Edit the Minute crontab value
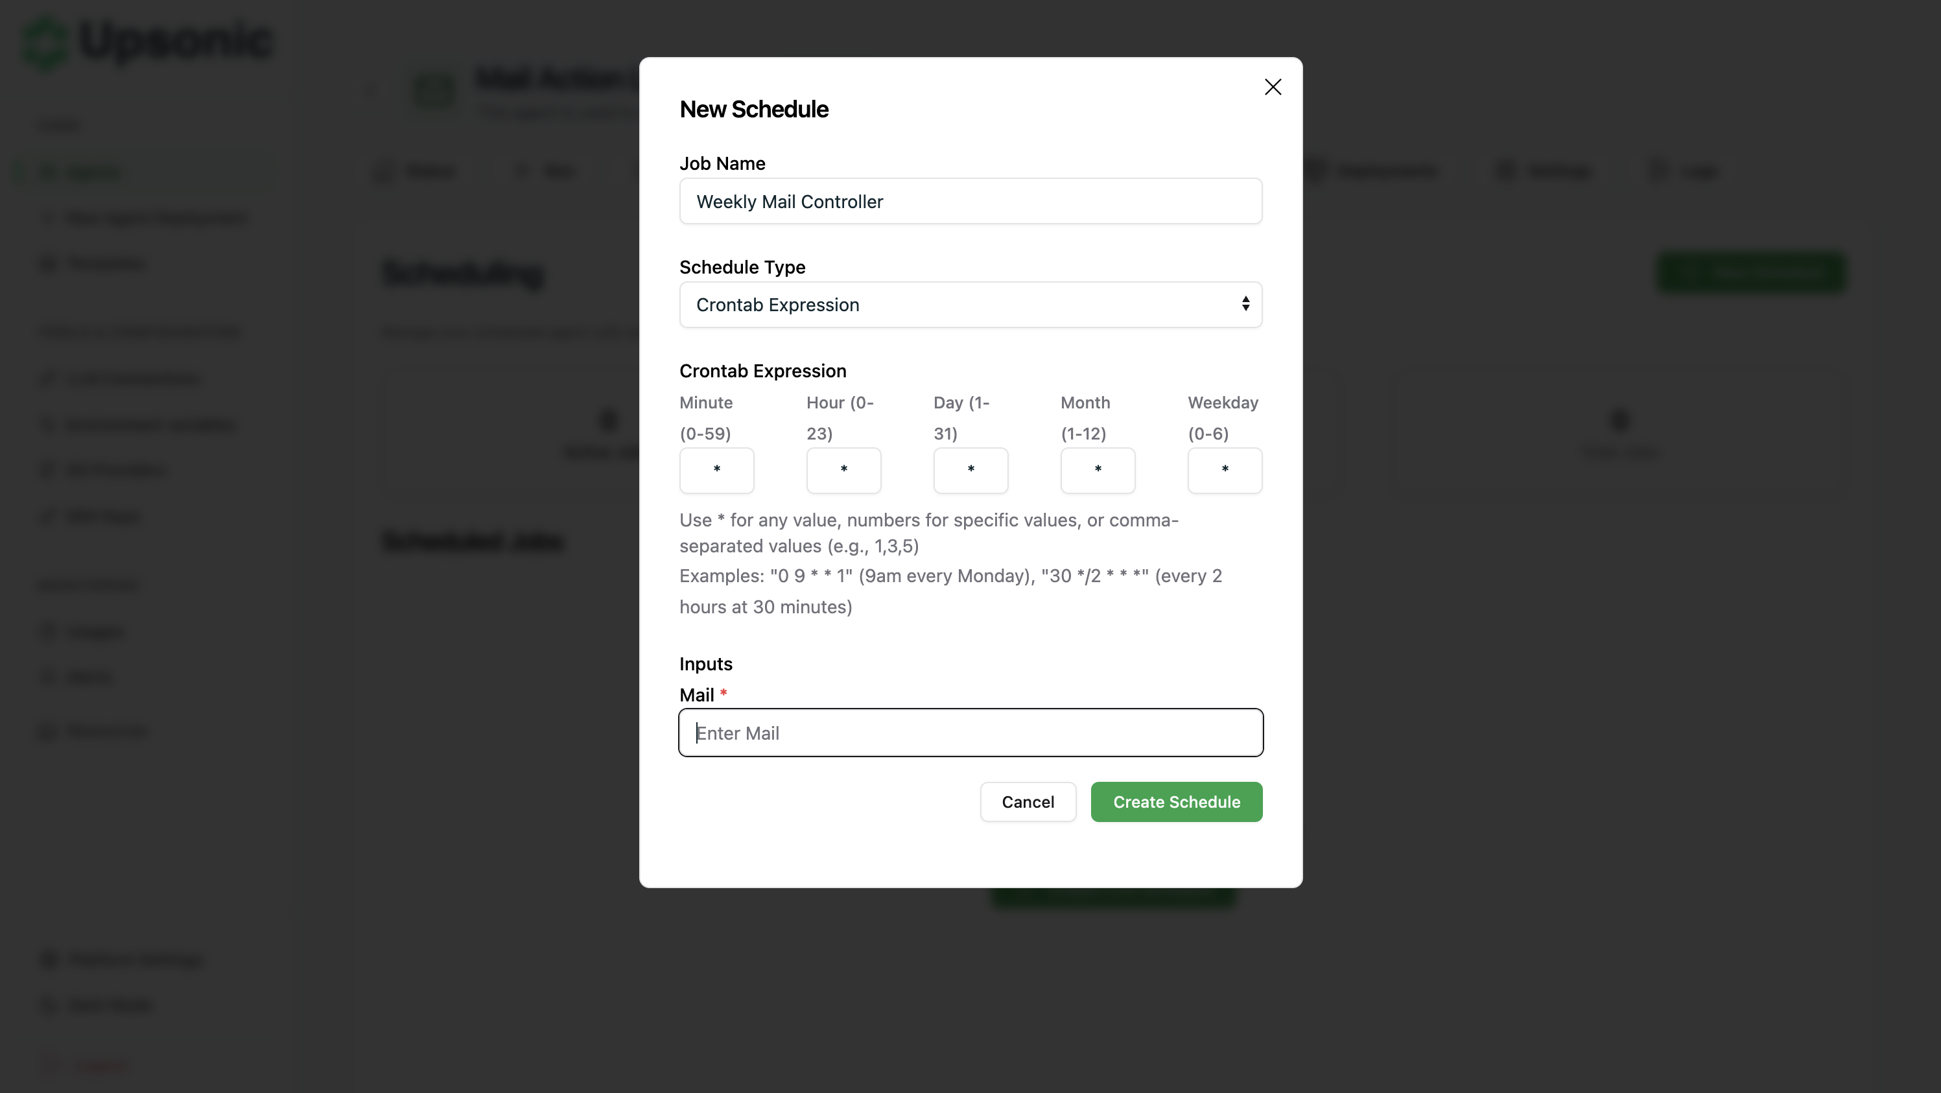The width and height of the screenshot is (1941, 1093). pos(716,470)
